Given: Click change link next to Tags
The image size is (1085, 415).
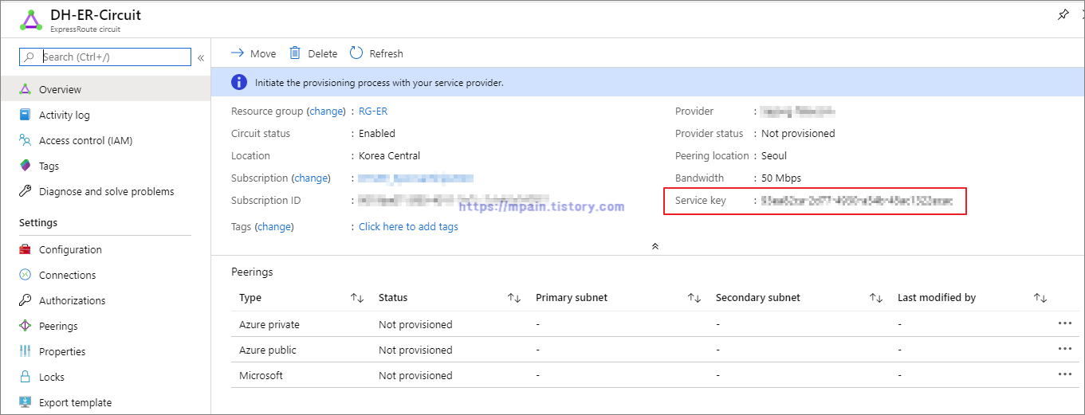Looking at the screenshot, I should coord(274,227).
